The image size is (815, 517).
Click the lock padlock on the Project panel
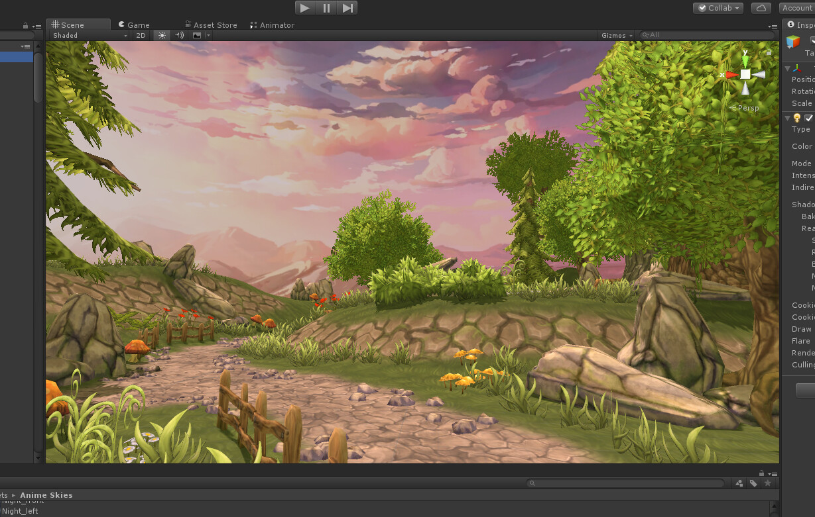(761, 473)
